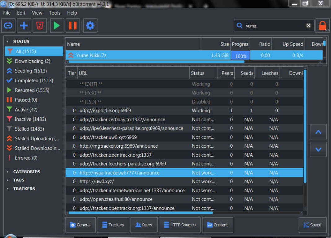Select the udp://tracker.internetwarriors.net:1337/announce tracker

tap(184, 190)
